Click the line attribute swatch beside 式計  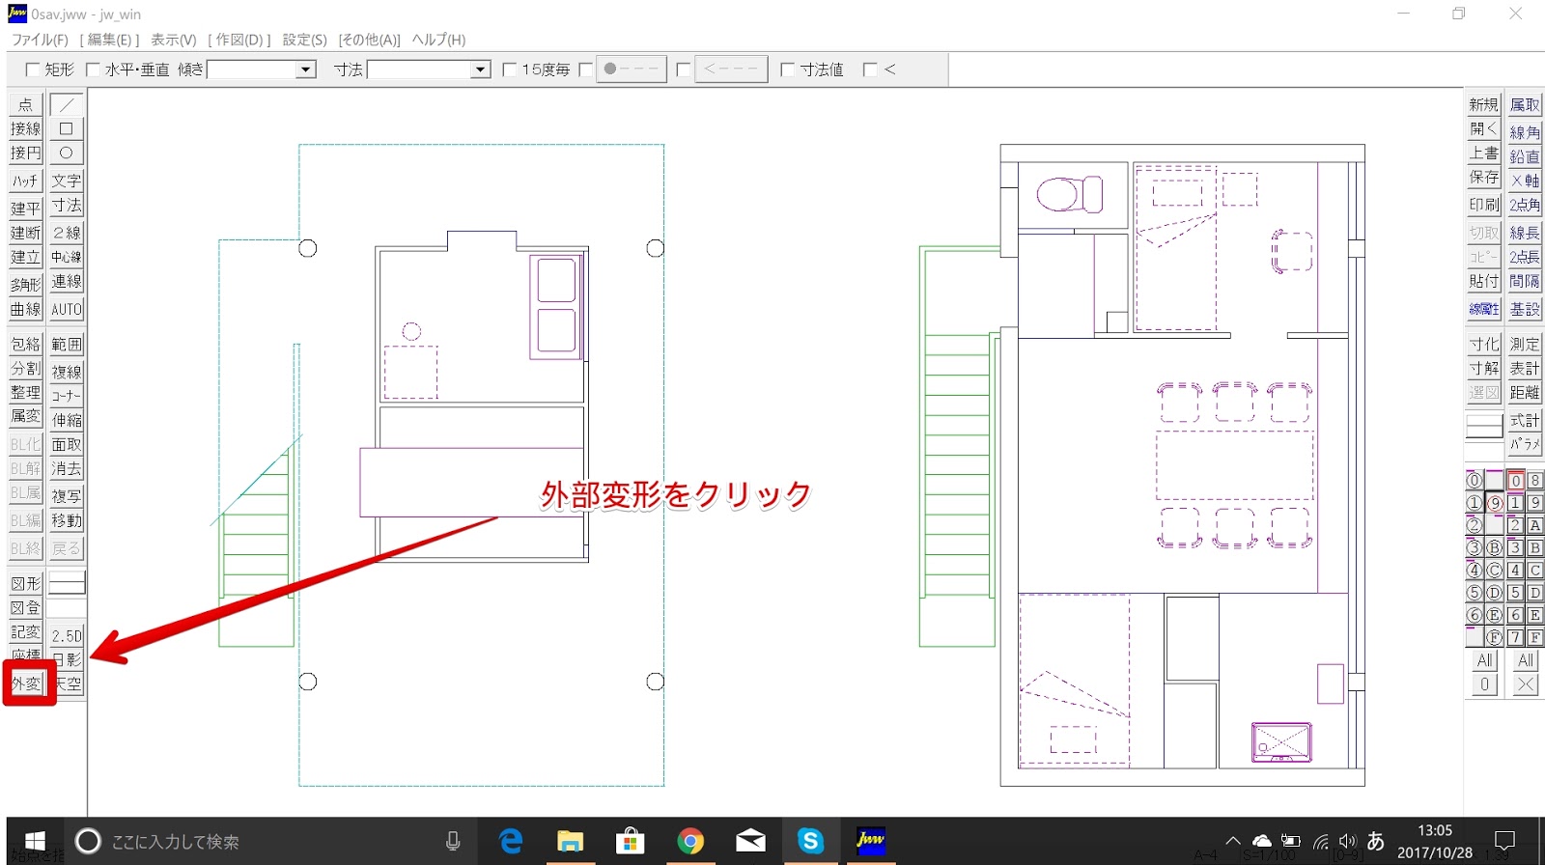[1484, 426]
